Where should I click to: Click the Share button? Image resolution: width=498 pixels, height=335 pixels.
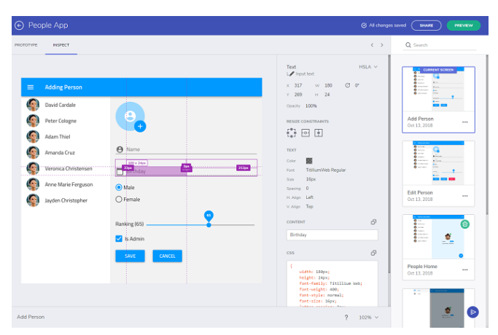426,25
